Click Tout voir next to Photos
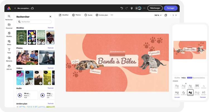The height and width of the screenshot is (112, 209). [51, 48]
